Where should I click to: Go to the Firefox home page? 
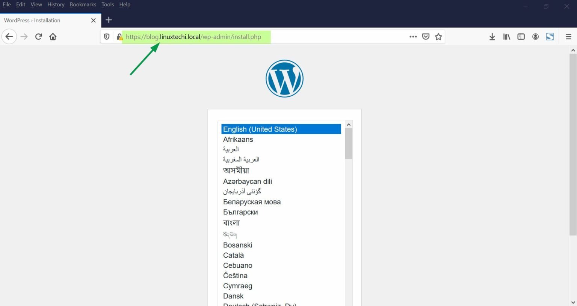[x=53, y=37]
